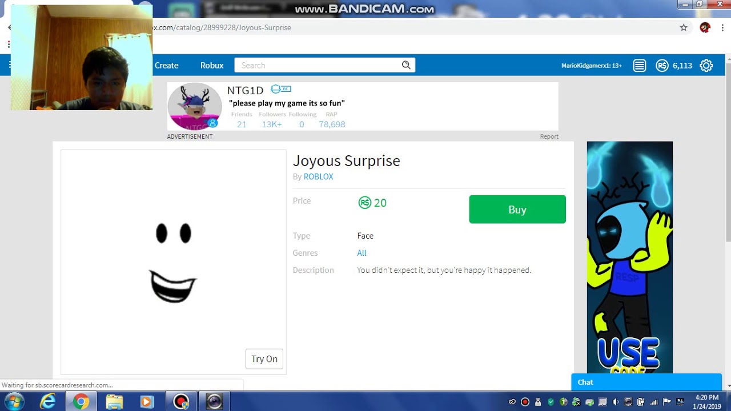Click the NTG1D avatar in the ad

195,106
